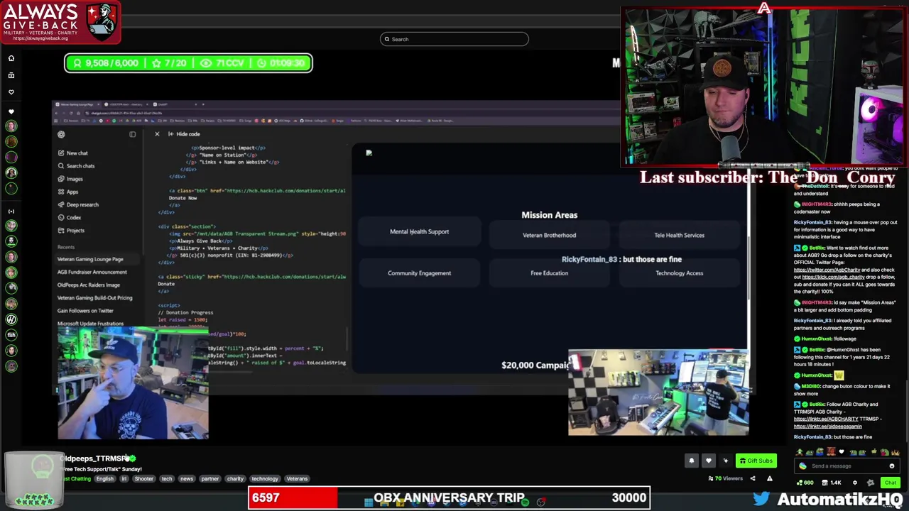Open Veteran Gaming Build-Out Pricing chat
Viewport: 909px width, 511px height.
tap(94, 297)
